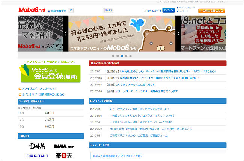Screen dimensions: 244x161
Task: Open the イメージローテーションバナー termination notice
Action: [x=146, y=91]
